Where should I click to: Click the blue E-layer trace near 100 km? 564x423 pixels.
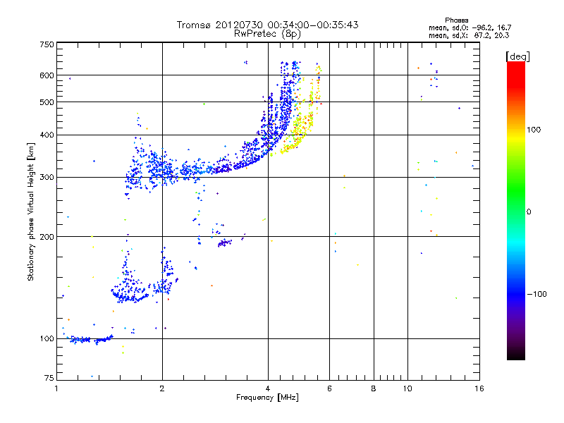point(90,339)
